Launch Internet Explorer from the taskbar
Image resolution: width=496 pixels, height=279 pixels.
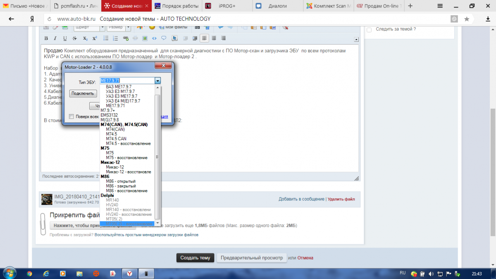46,273
